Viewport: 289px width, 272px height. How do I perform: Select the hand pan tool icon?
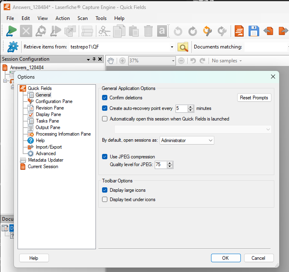[111, 61]
